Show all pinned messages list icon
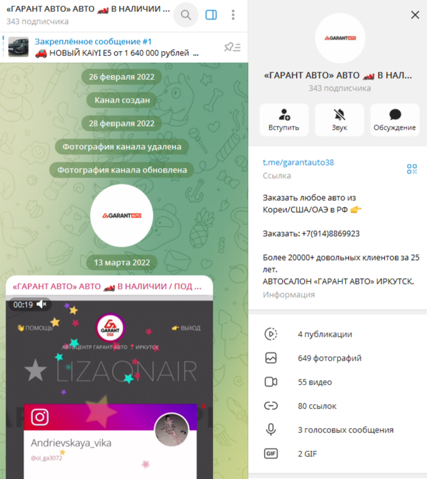The image size is (427, 479). (x=232, y=47)
